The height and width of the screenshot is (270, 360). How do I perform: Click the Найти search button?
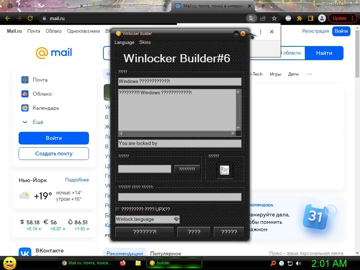point(324,53)
